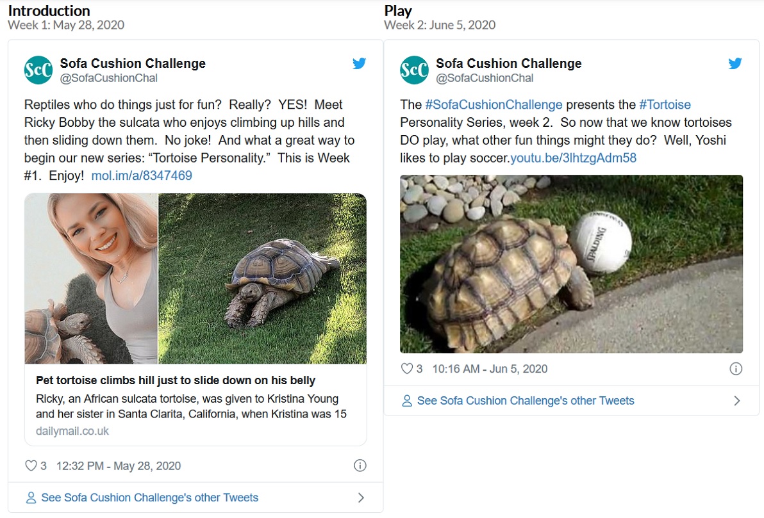Like the May 28 tweet via heart icon
Screen dimensions: 764x518
click(x=31, y=465)
